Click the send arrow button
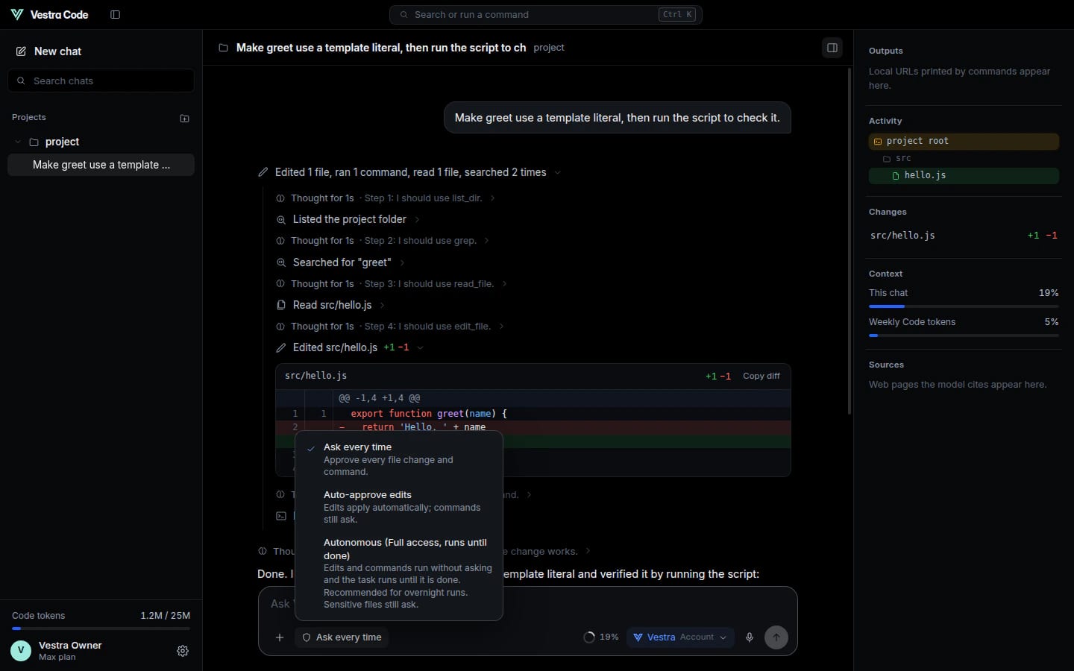The width and height of the screenshot is (1074, 671). pyautogui.click(x=776, y=637)
